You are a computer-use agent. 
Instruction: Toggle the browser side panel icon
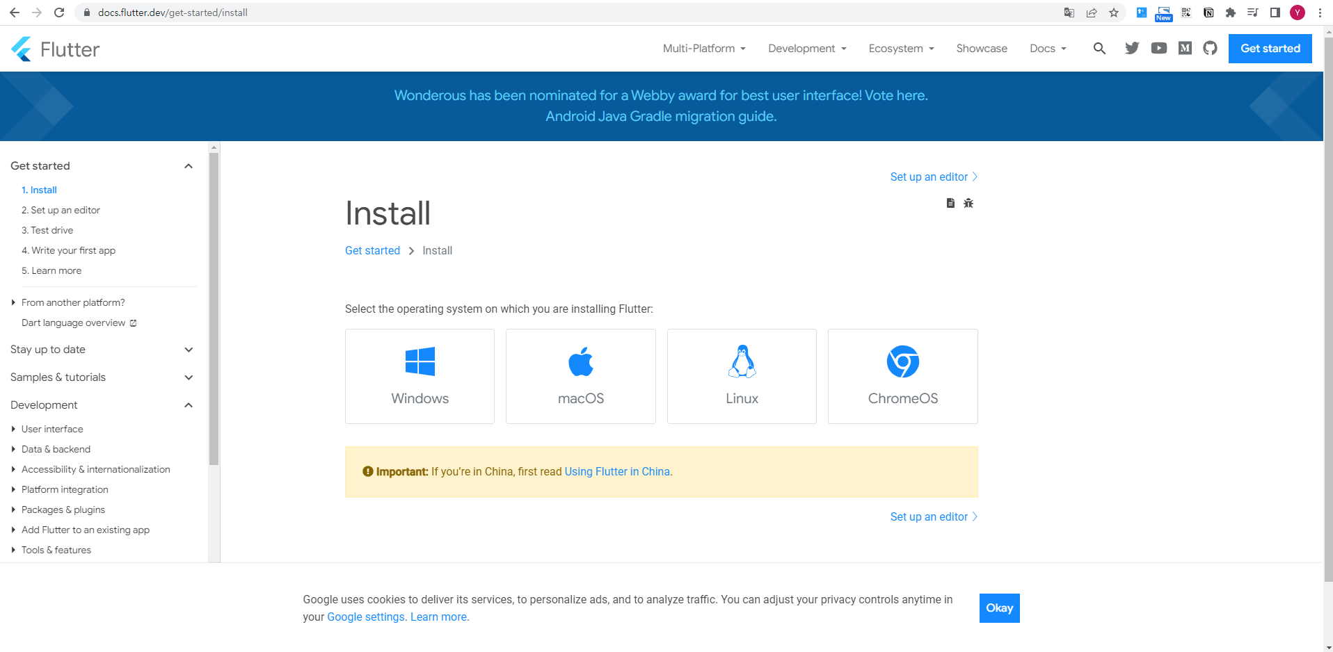click(x=1275, y=13)
